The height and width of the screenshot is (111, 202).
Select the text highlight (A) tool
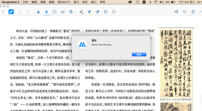pyautogui.click(x=46, y=12)
